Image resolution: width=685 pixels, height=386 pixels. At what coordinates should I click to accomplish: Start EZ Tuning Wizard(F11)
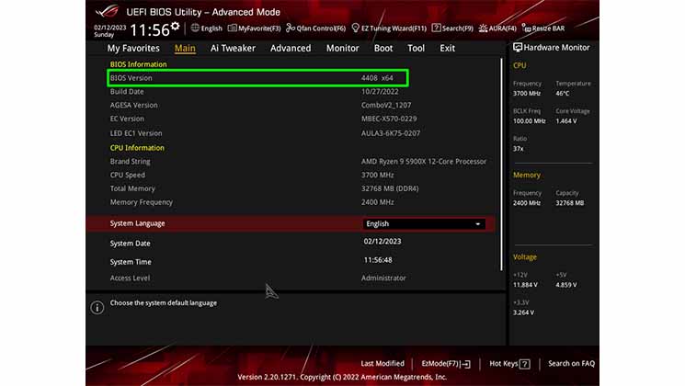click(389, 28)
